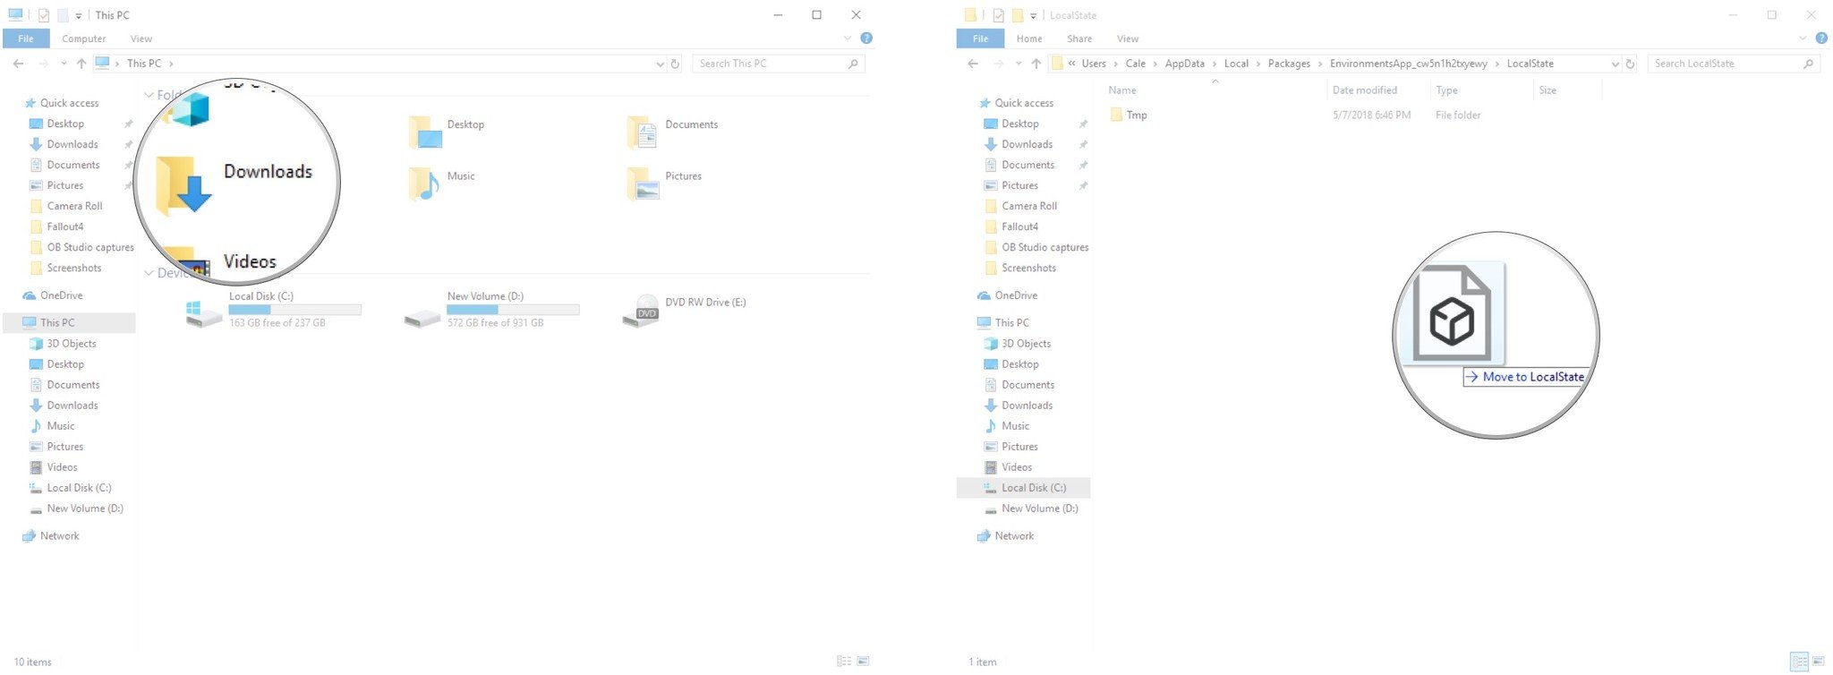Screen dimensions: 1833x675
Task: Open Screenshots in This PC window navigation pane
Action: [x=65, y=268]
